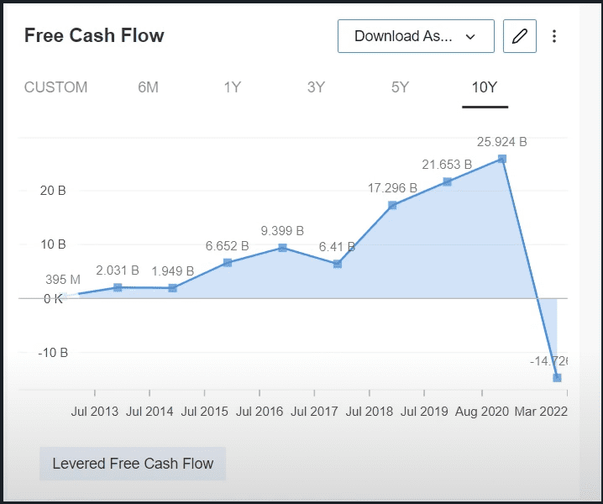Switch to the 1Y time range

pyautogui.click(x=232, y=87)
